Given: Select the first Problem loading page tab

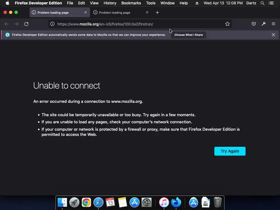Looking at the screenshot, I should point(60,13).
